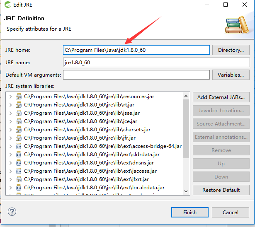This screenshot has width=255, height=227.
Task: Confirm with the Finish button
Action: pyautogui.click(x=190, y=212)
